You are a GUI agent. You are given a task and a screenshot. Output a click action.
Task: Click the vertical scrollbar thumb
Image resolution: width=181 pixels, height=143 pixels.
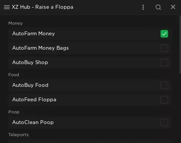point(180,44)
